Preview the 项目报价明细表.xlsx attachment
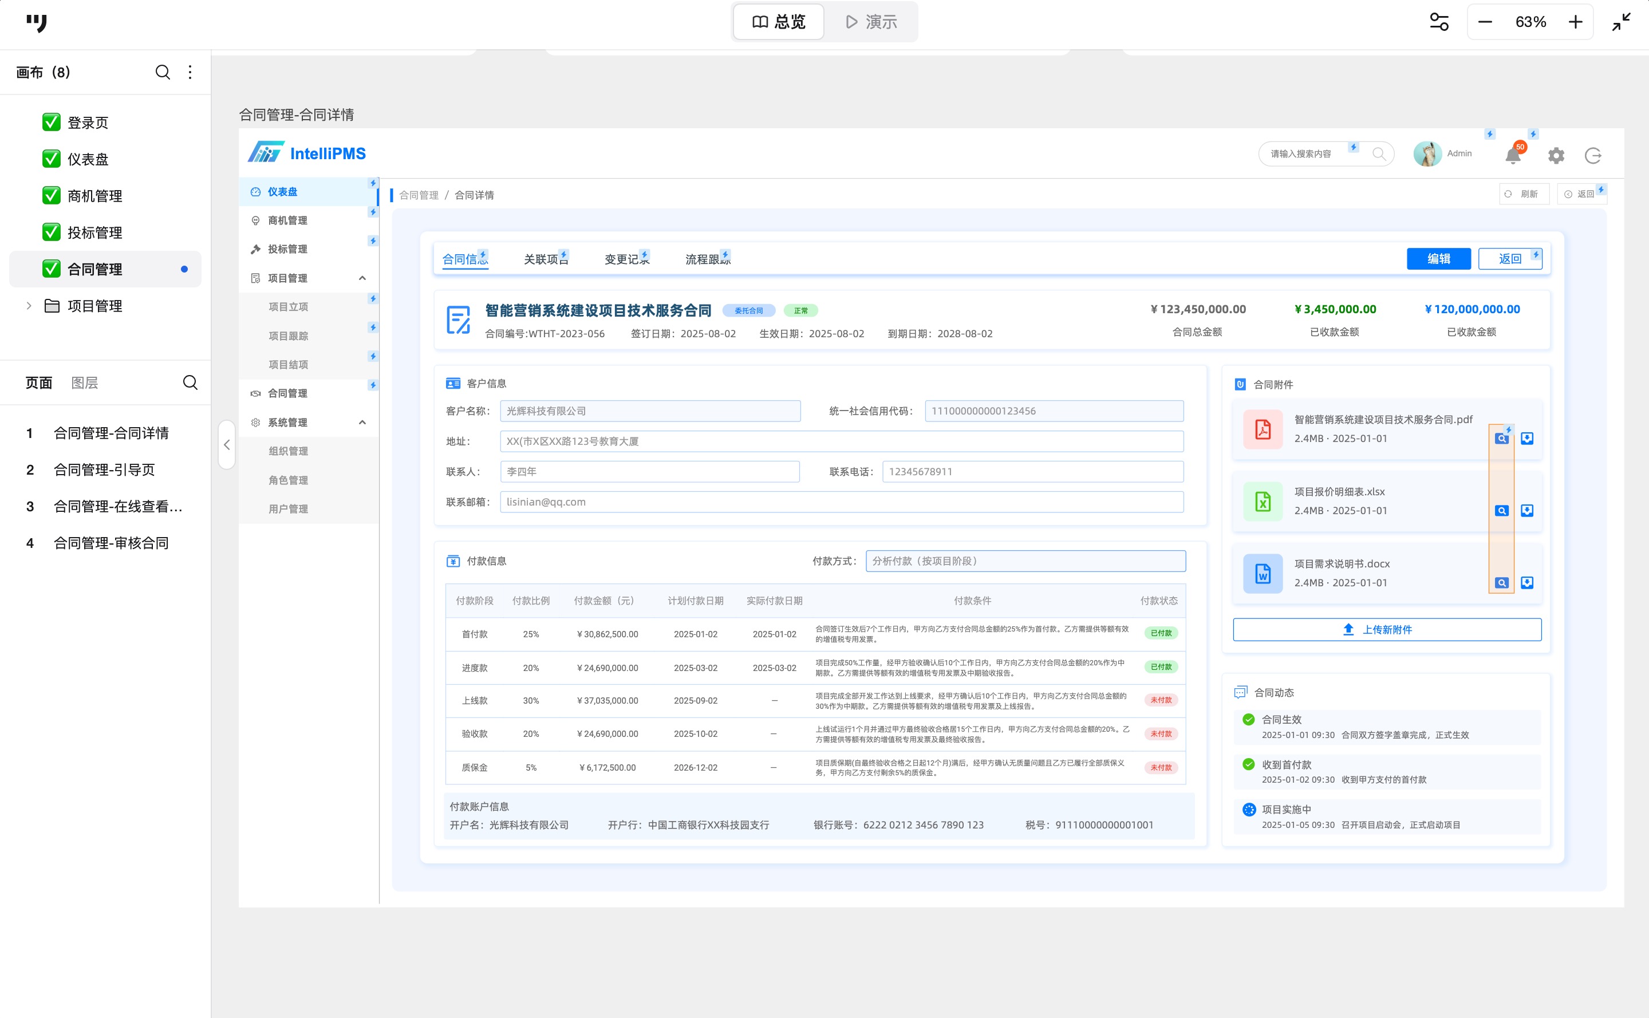This screenshot has width=1649, height=1018. click(x=1501, y=510)
